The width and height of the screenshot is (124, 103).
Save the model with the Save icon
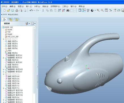[x=12, y=10]
